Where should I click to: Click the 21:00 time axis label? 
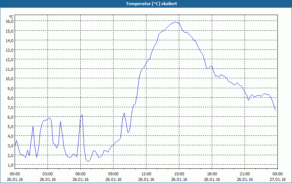coord(245,174)
